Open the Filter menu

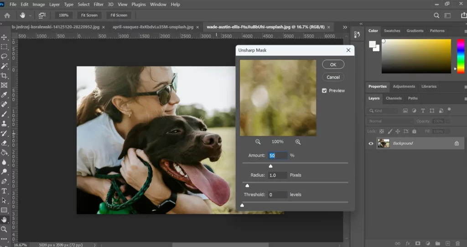[x=99, y=5]
